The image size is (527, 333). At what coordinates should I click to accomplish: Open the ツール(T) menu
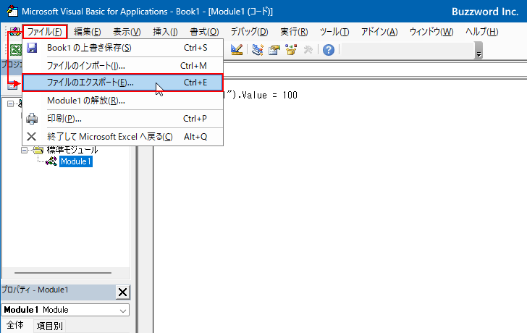(334, 32)
